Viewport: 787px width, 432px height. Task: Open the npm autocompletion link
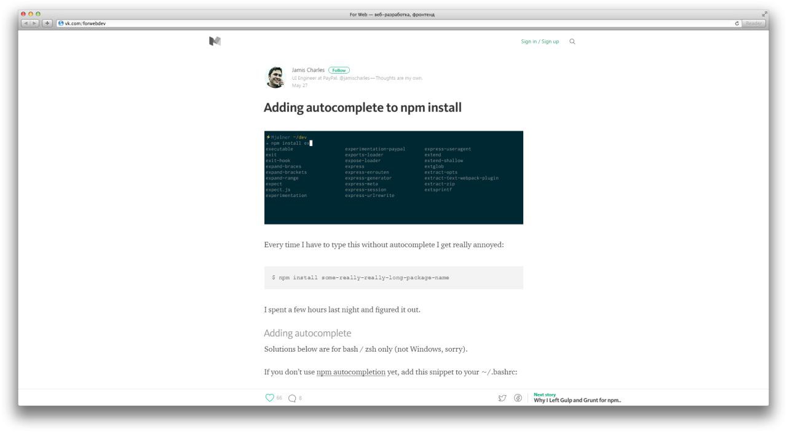pos(351,372)
